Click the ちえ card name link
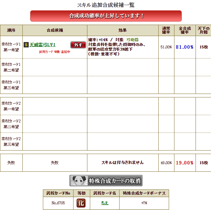The width and height of the screenshot is (211, 210). pyautogui.click(x=105, y=203)
